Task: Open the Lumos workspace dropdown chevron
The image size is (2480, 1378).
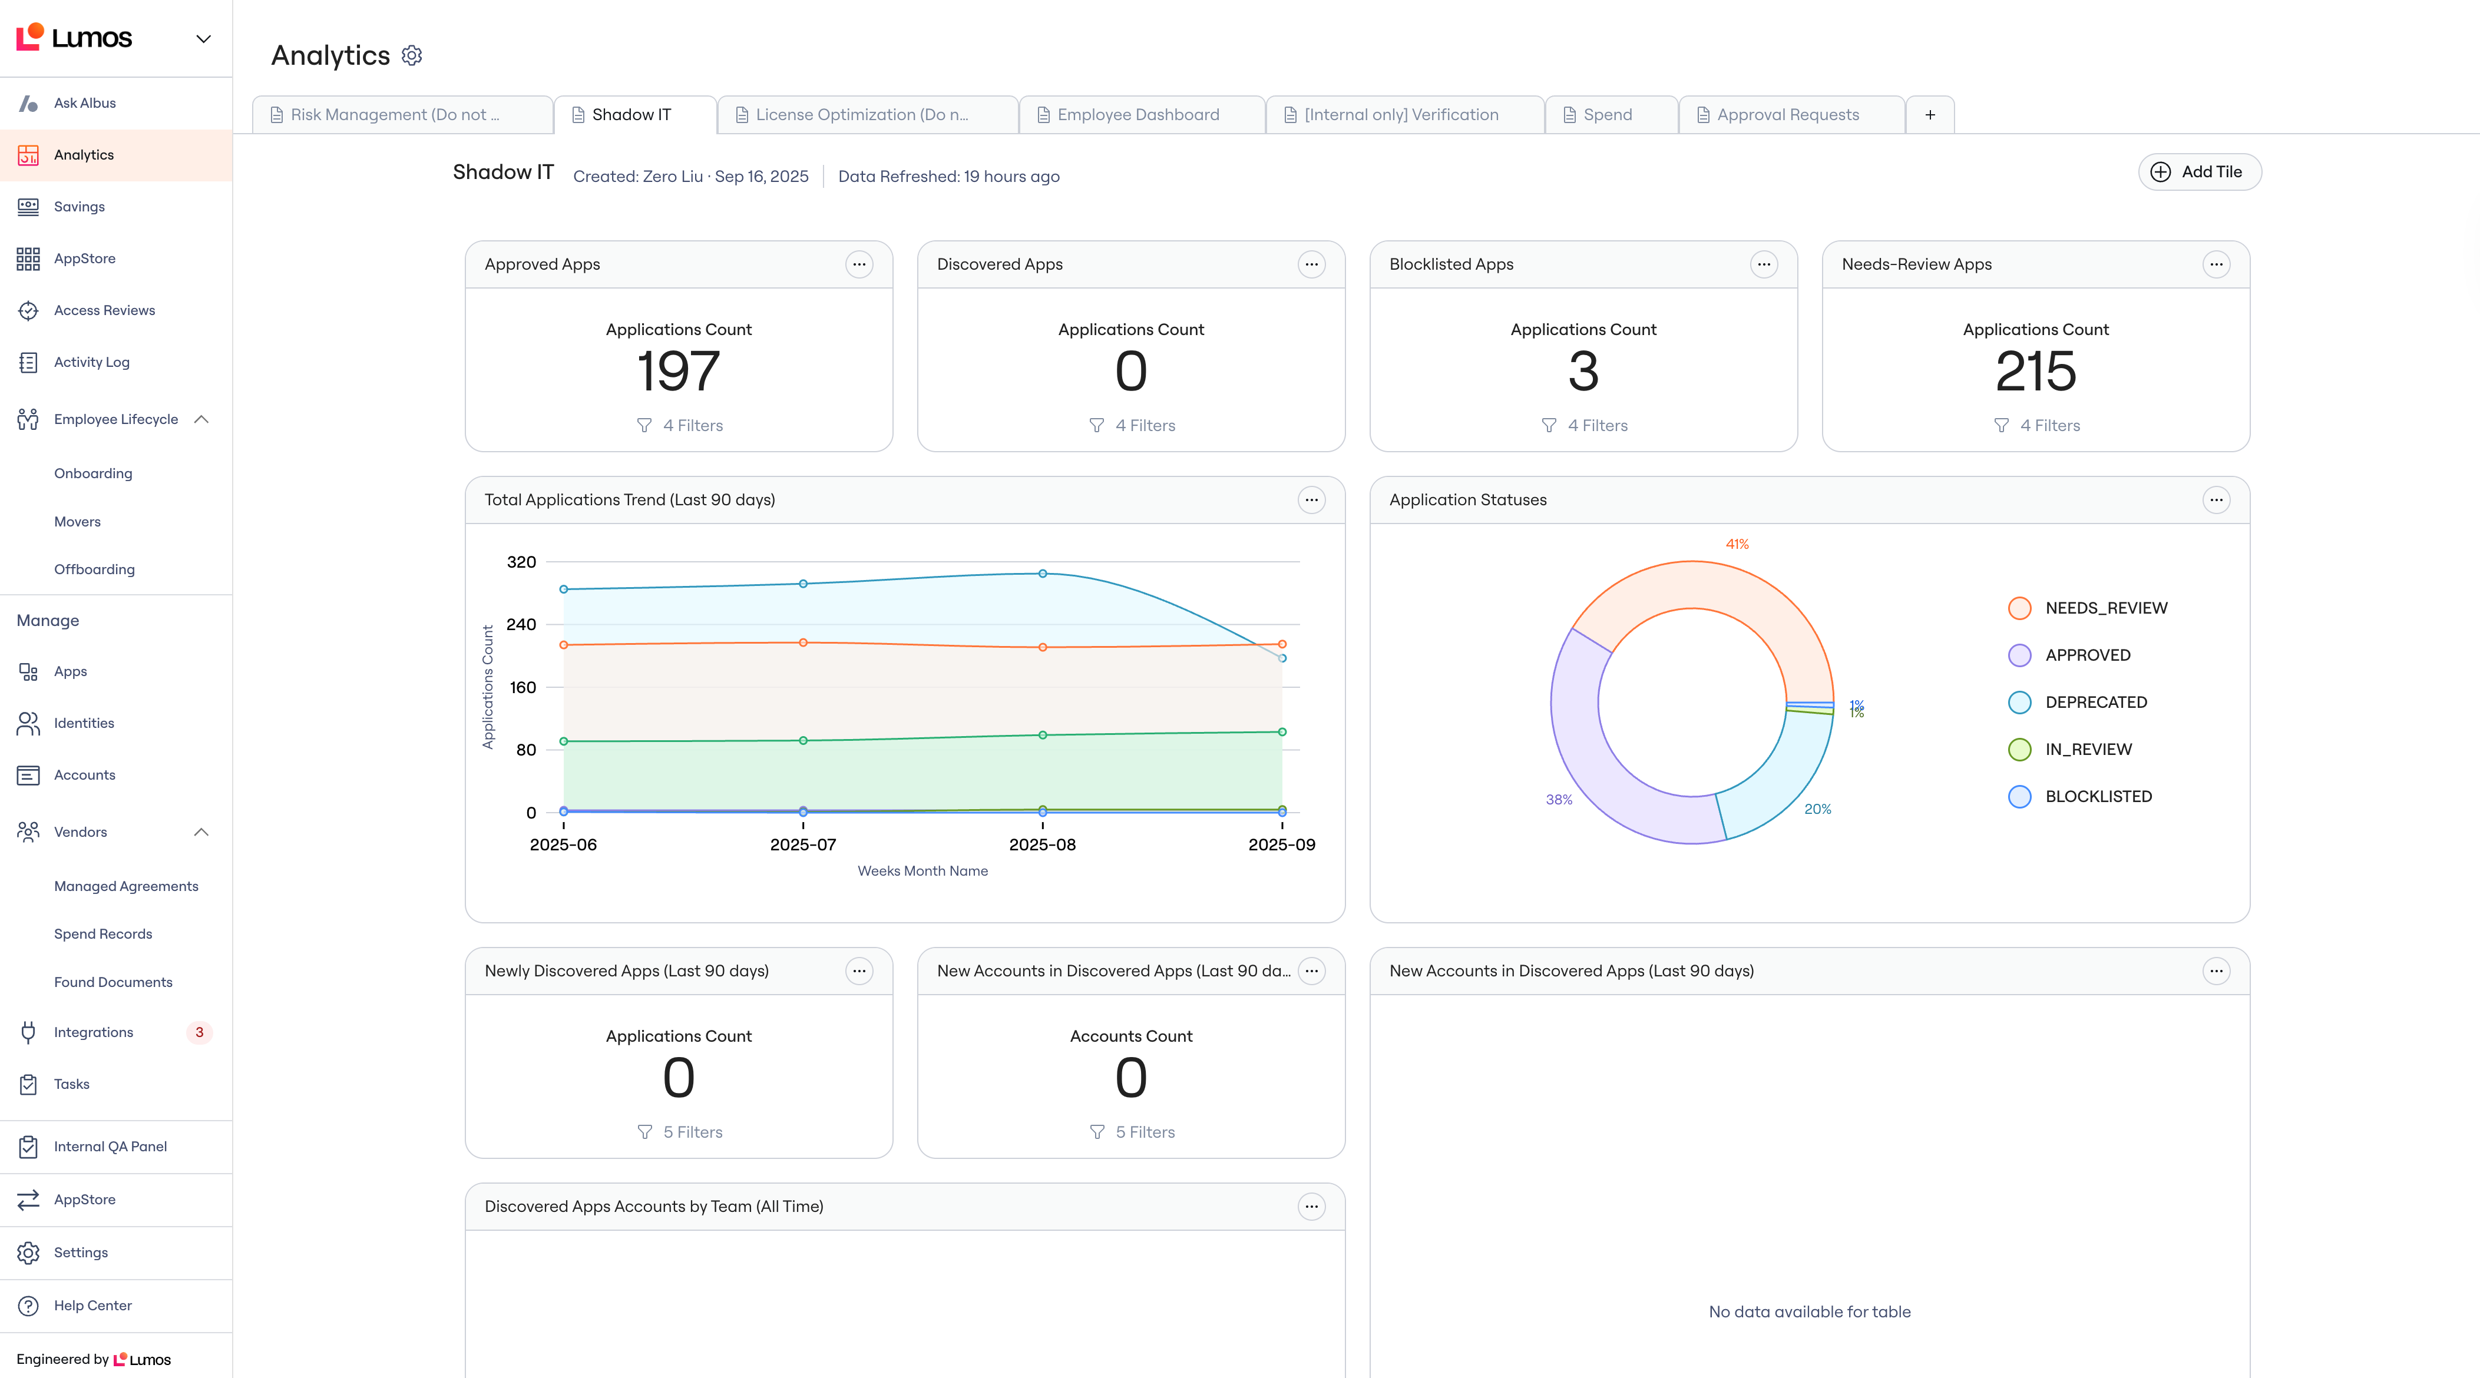Action: tap(203, 38)
